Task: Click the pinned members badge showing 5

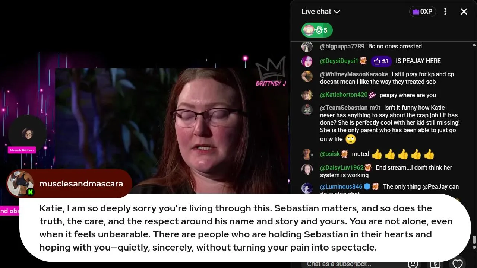Action: (x=317, y=30)
